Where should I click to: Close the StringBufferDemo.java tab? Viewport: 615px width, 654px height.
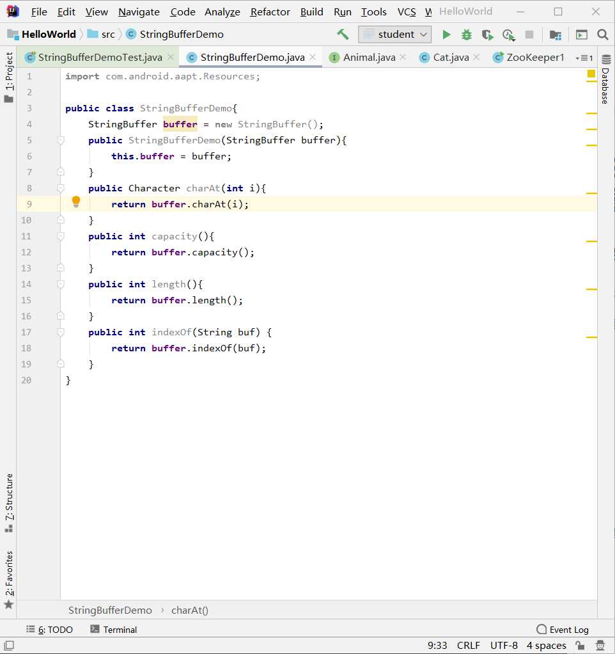313,57
